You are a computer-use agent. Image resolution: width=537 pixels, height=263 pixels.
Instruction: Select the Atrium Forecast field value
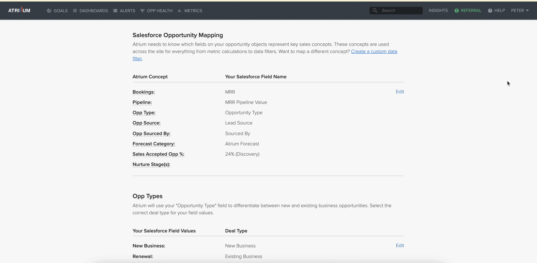pyautogui.click(x=242, y=144)
